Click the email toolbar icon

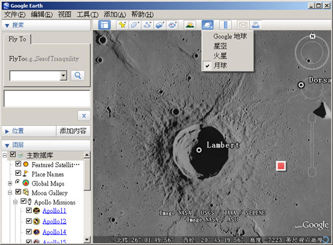click(243, 25)
